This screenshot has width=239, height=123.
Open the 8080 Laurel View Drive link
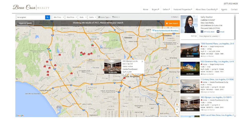click(x=217, y=115)
